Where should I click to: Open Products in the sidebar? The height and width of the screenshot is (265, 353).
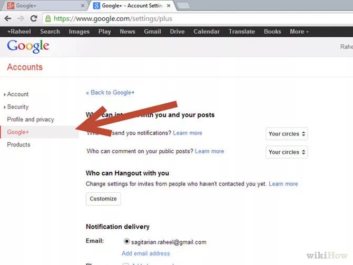pos(18,145)
